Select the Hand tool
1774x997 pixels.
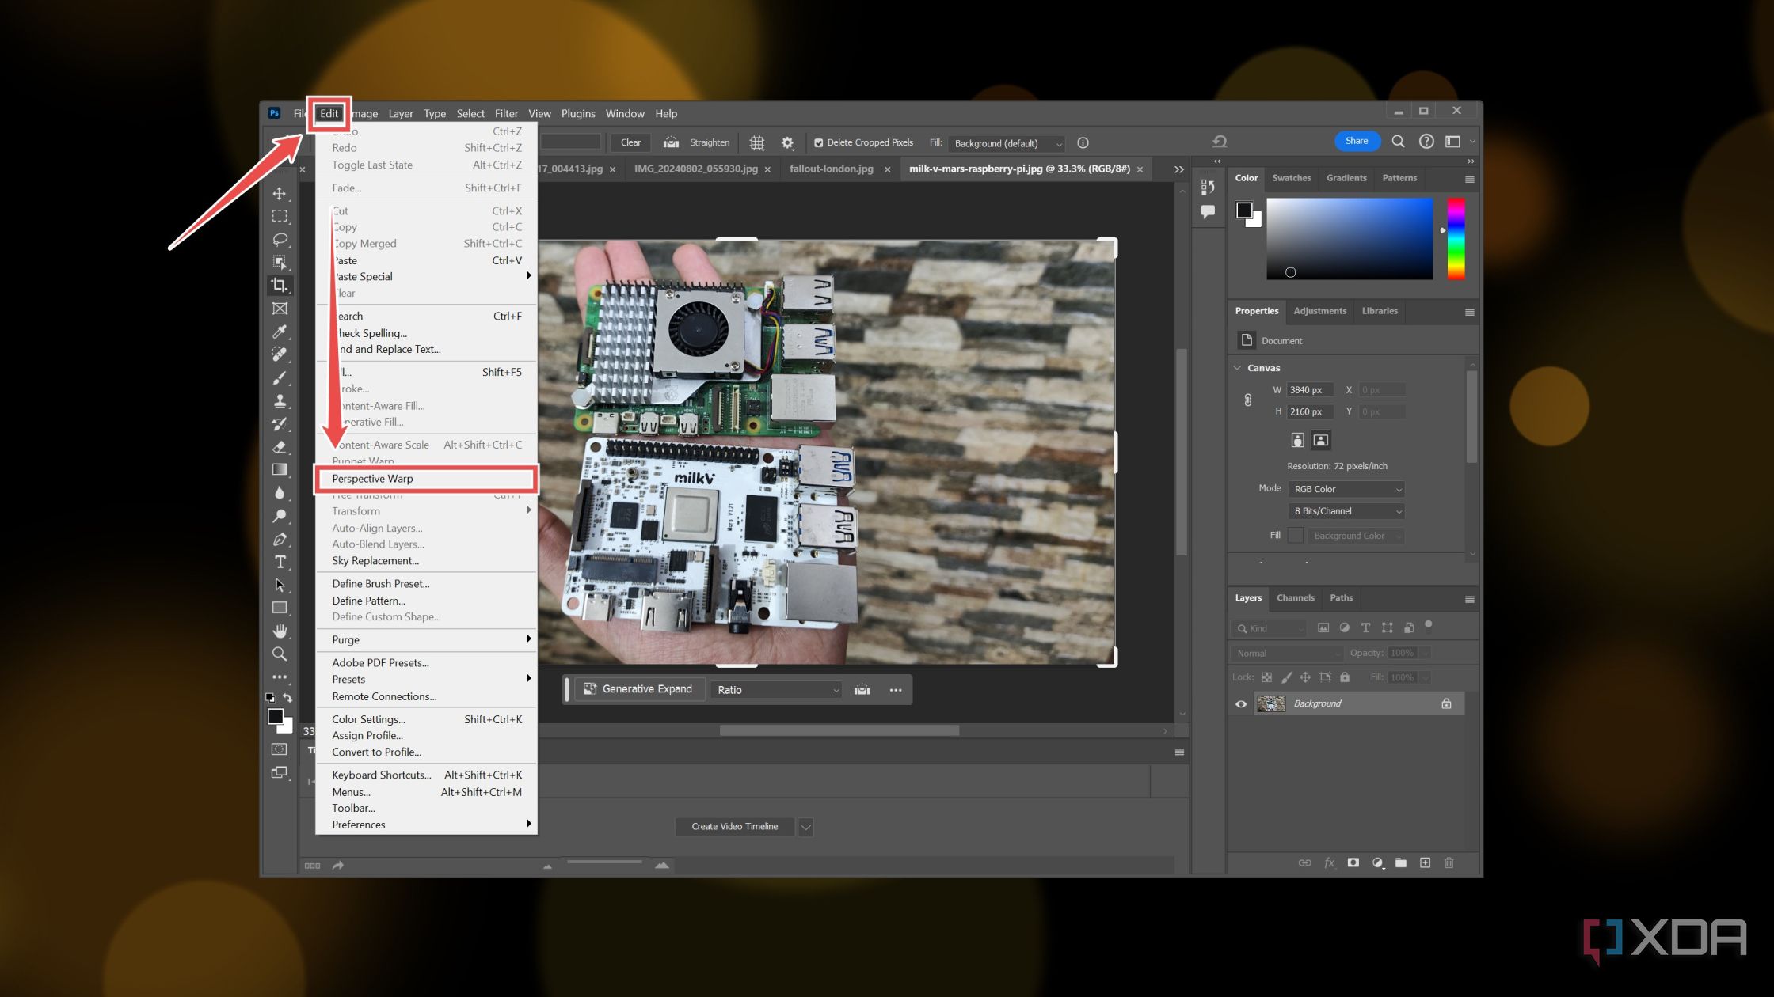(280, 631)
